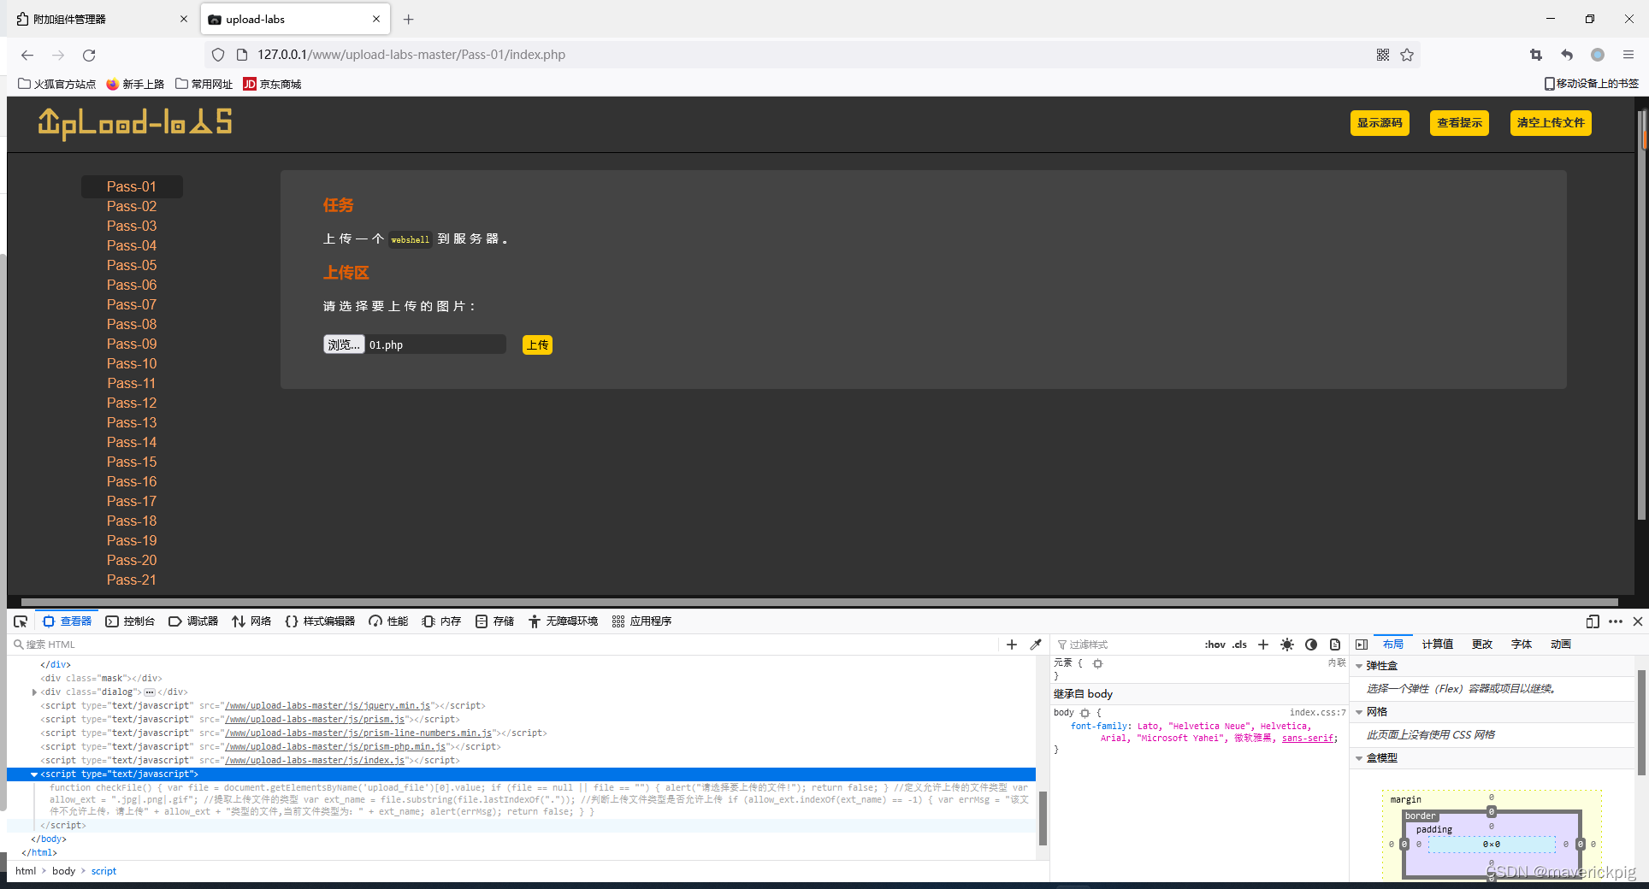
Task: Switch to the 计算值 tab
Action: [x=1438, y=645]
